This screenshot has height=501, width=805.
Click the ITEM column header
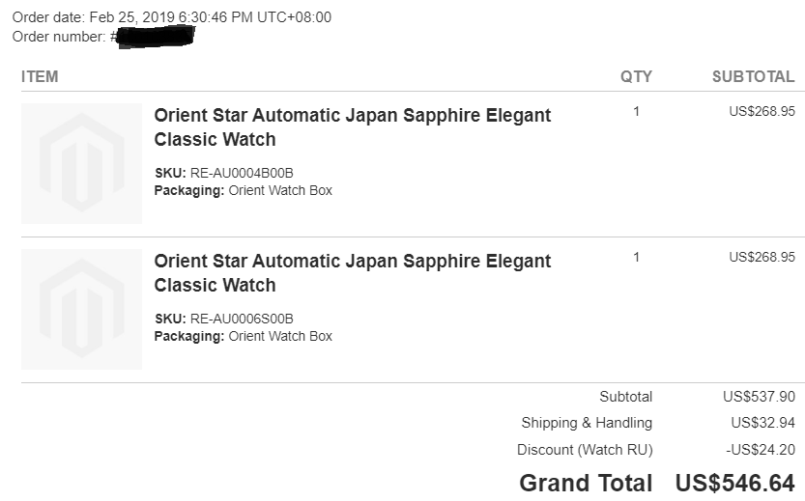click(40, 76)
